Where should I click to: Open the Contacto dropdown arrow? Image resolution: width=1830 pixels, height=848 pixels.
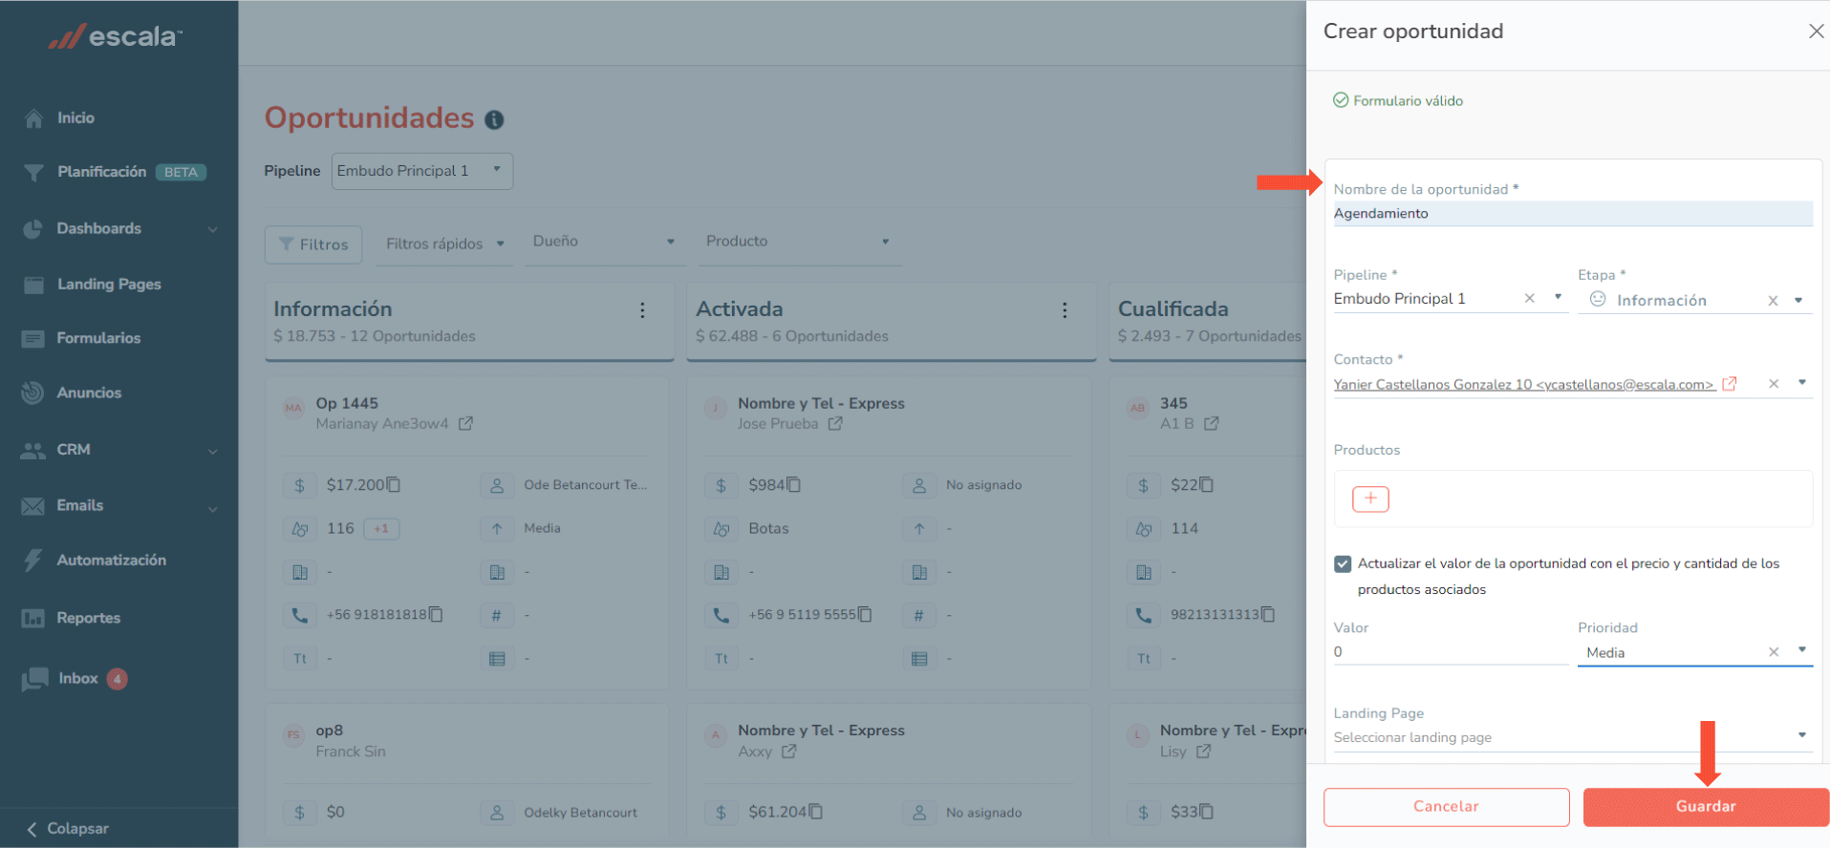1802,383
